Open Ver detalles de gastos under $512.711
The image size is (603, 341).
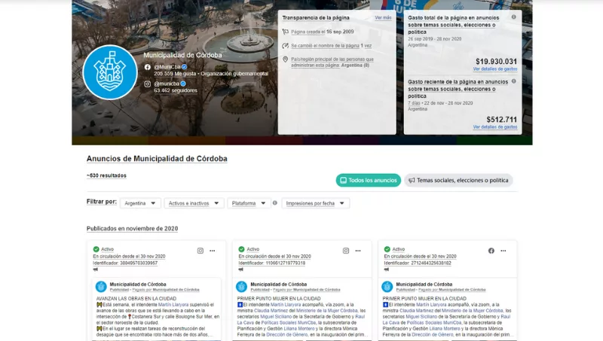(494, 127)
